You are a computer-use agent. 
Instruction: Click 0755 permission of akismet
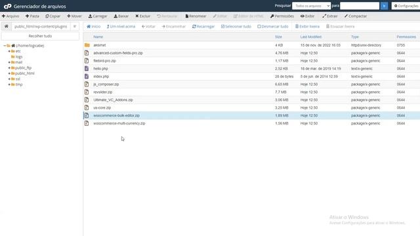coord(401,45)
